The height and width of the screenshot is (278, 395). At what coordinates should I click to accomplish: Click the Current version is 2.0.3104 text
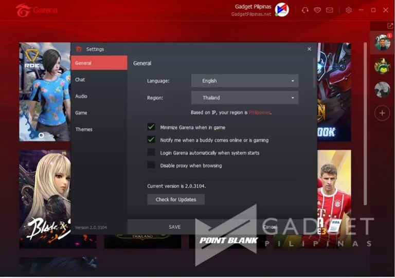176,186
